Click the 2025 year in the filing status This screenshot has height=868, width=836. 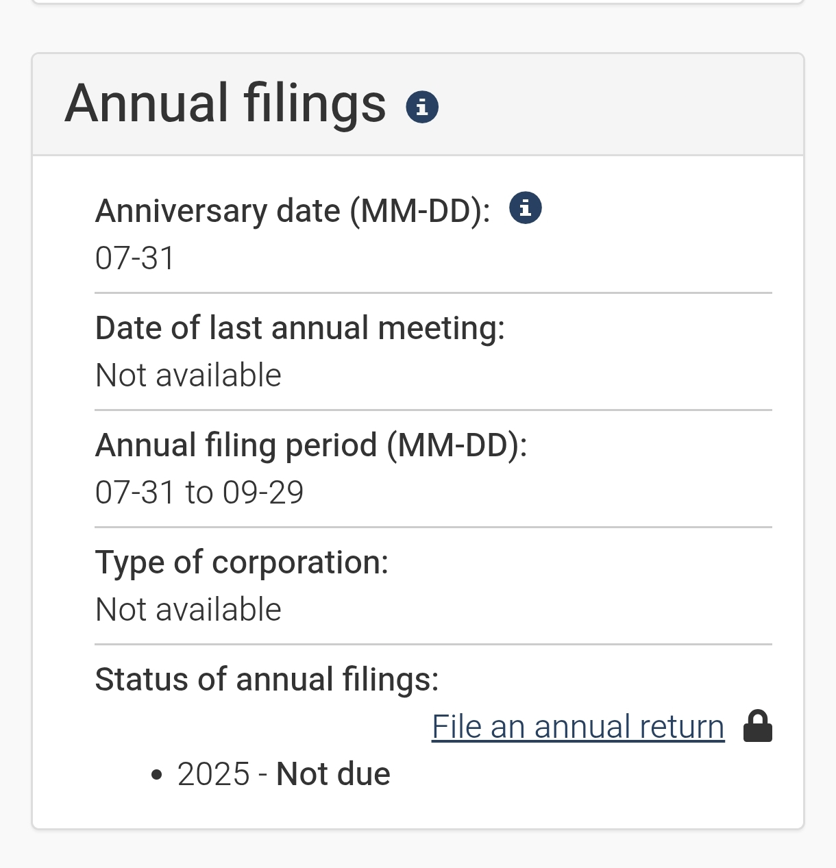point(214,774)
